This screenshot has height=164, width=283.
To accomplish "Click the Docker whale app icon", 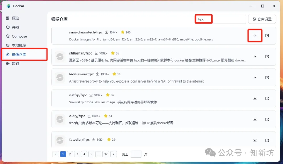I will pos(8,6).
